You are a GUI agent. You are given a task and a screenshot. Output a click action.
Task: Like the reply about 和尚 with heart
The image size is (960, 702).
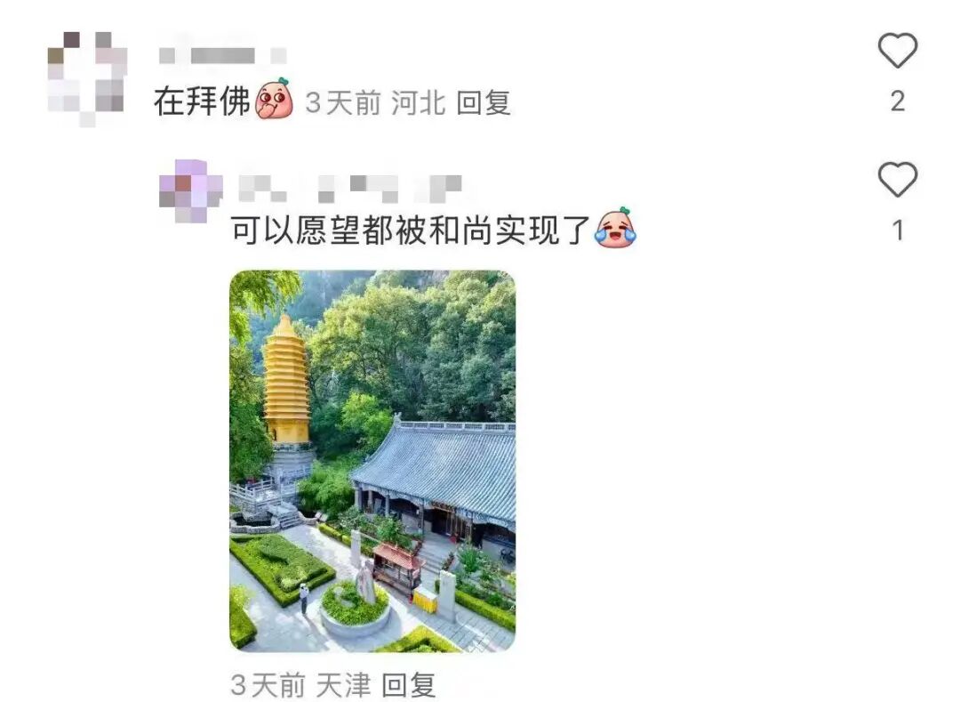pos(898,180)
